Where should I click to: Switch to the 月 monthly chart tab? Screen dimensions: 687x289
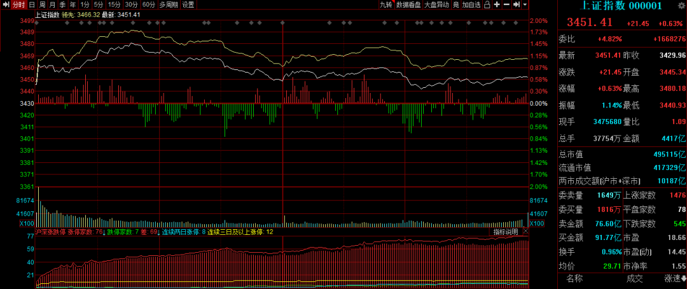pos(52,5)
